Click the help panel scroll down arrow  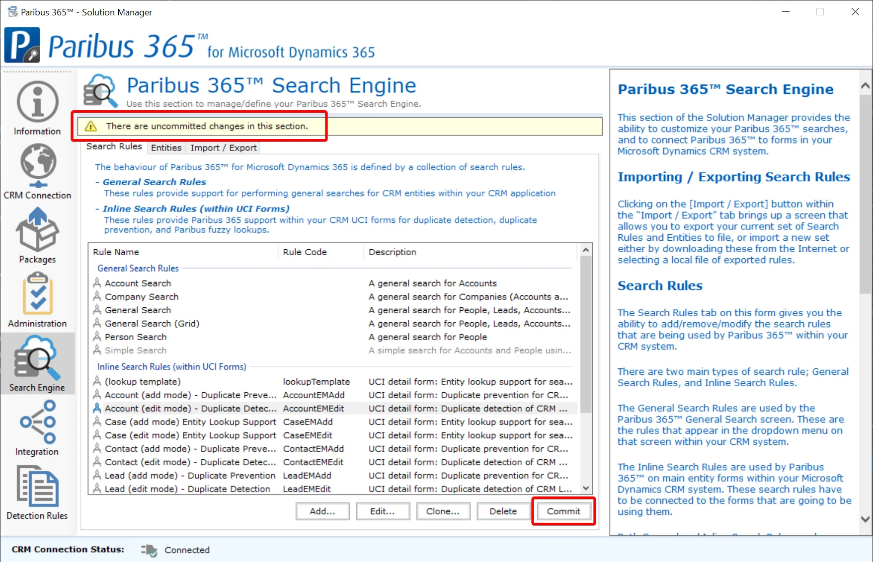click(865, 519)
